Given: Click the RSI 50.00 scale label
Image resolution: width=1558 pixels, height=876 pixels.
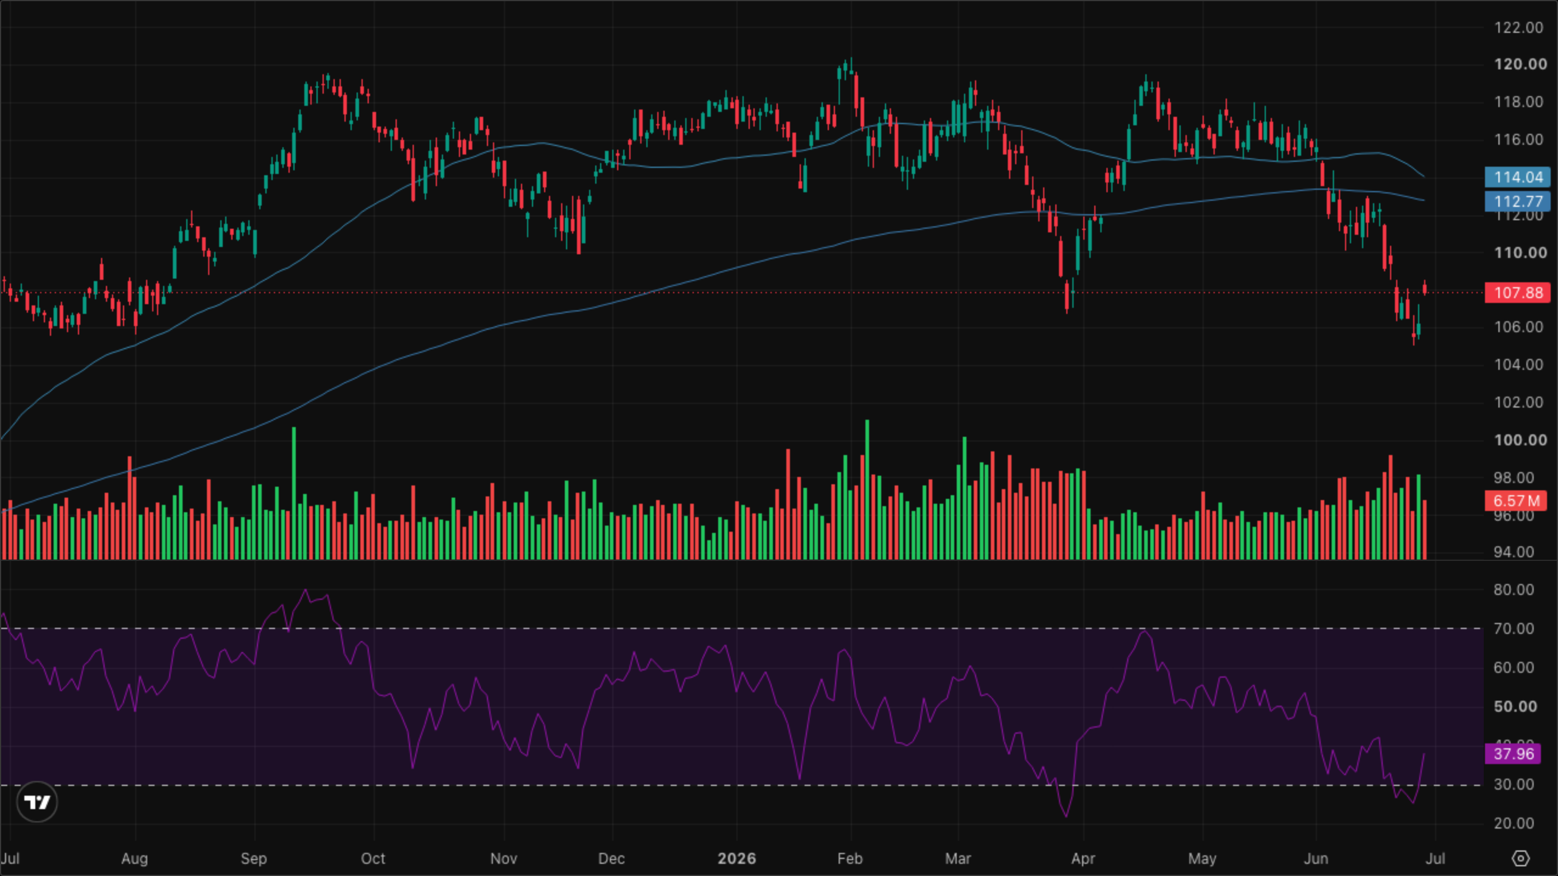Looking at the screenshot, I should click(x=1515, y=706).
